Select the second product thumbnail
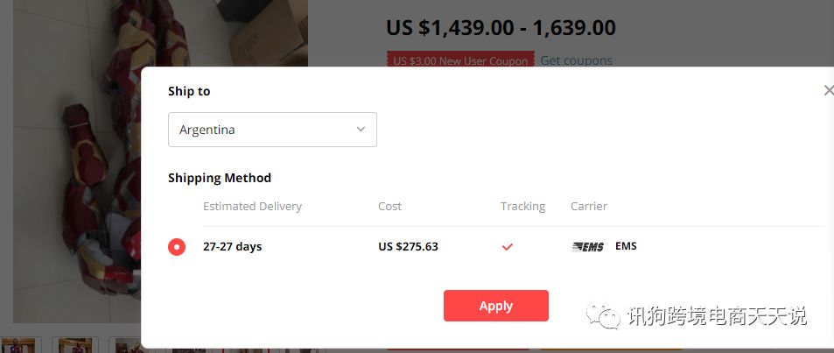Image resolution: width=834 pixels, height=353 pixels. pos(75,345)
